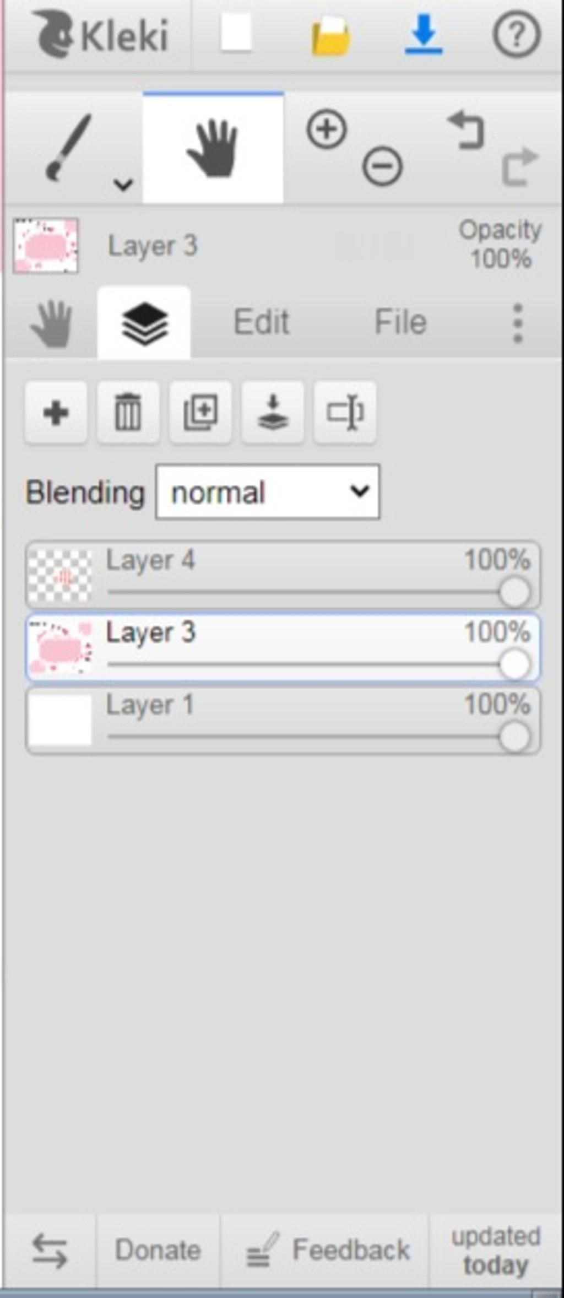Viewport: 564px width, 1298px height.
Task: Expand brush tool options chevron
Action: 123,184
